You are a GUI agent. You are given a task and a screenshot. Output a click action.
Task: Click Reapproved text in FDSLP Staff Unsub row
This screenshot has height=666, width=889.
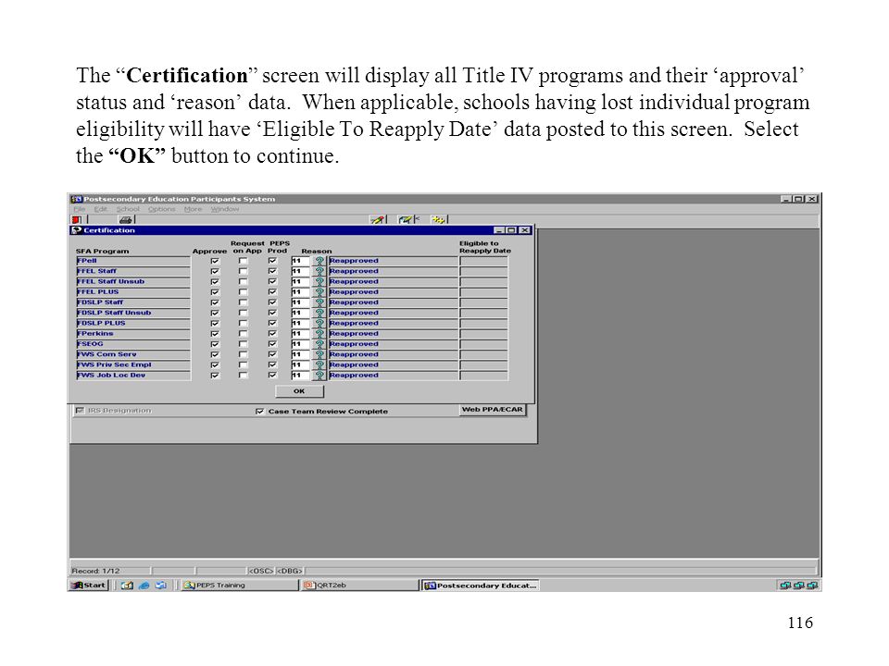point(354,313)
